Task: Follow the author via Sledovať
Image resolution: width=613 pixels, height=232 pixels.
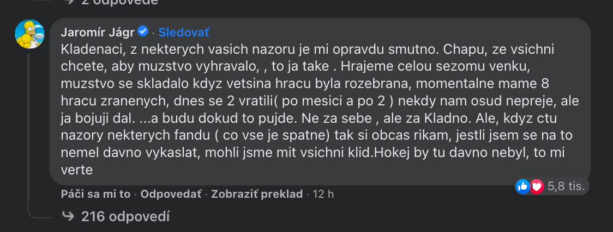Action: click(x=184, y=32)
